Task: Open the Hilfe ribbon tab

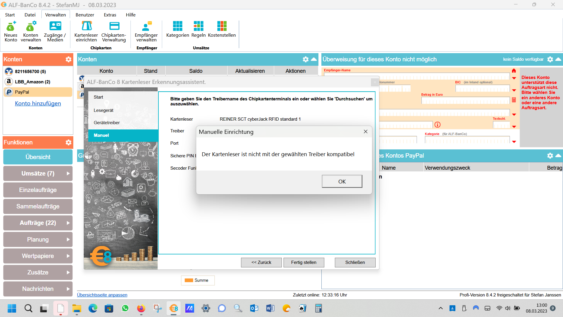Action: [x=130, y=15]
